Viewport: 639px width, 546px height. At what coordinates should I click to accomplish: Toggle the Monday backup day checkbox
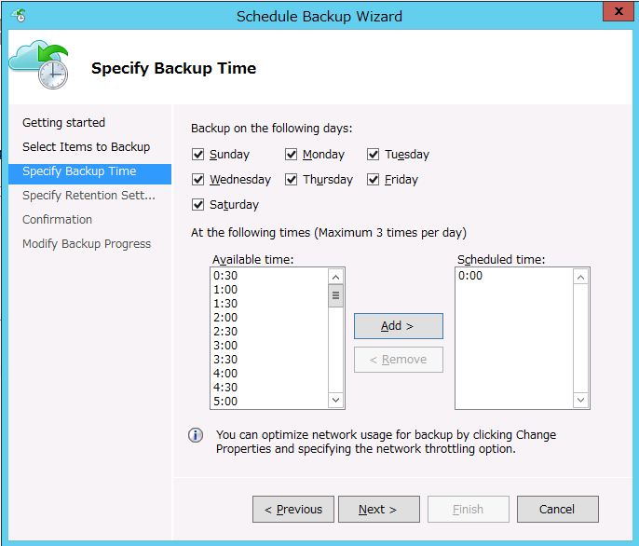pos(291,155)
